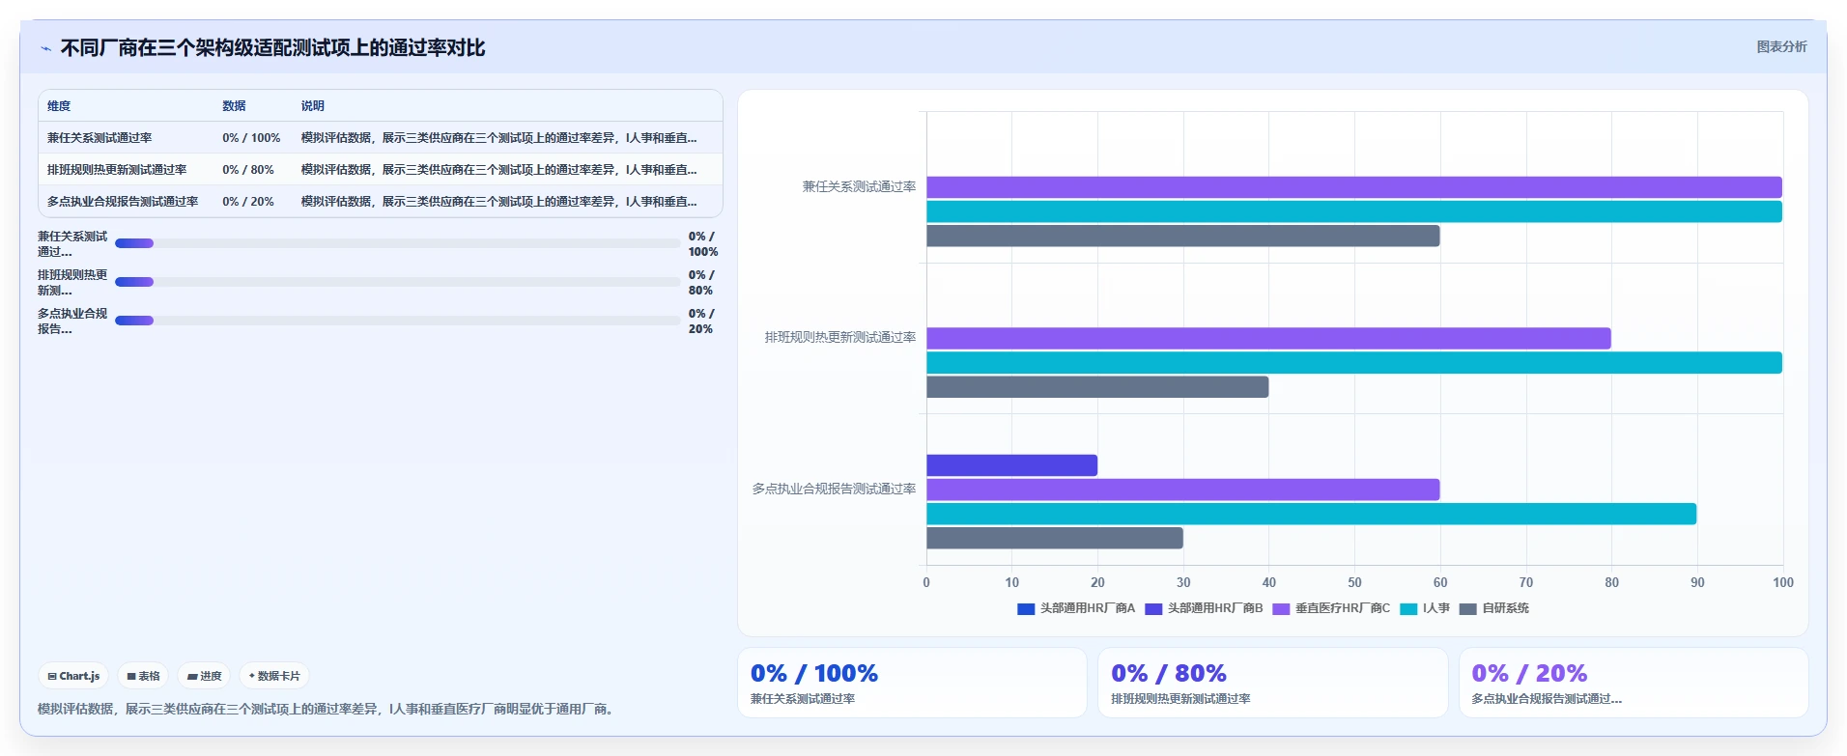Click the 兼任关系测试通过… progress label
1847x756 pixels.
click(x=72, y=243)
